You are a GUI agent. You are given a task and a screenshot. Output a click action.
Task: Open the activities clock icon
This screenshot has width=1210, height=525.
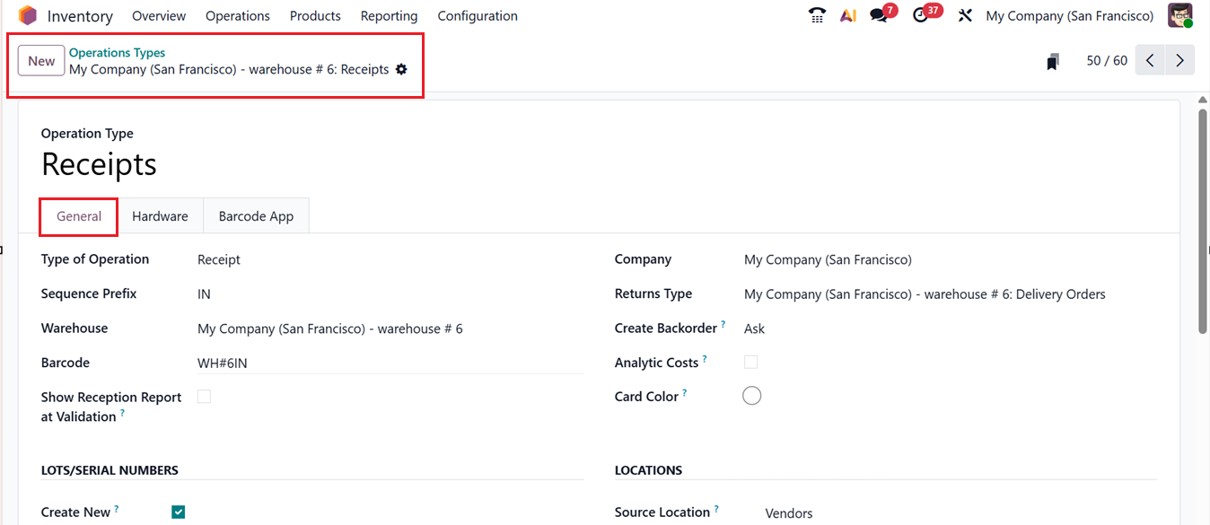pyautogui.click(x=921, y=15)
